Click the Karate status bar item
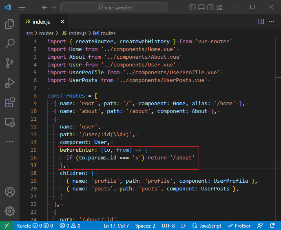 click(x=35, y=226)
